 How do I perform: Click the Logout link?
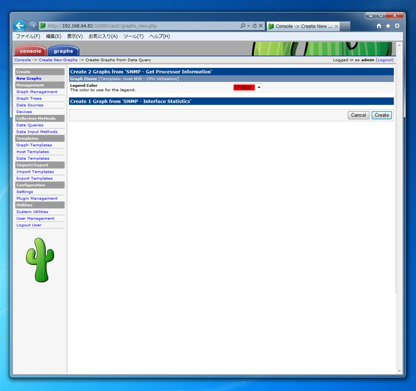pyautogui.click(x=384, y=60)
